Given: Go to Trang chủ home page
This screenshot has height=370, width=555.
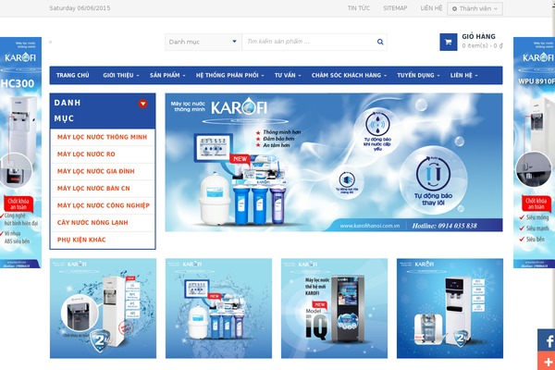Looking at the screenshot, I should tap(72, 75).
